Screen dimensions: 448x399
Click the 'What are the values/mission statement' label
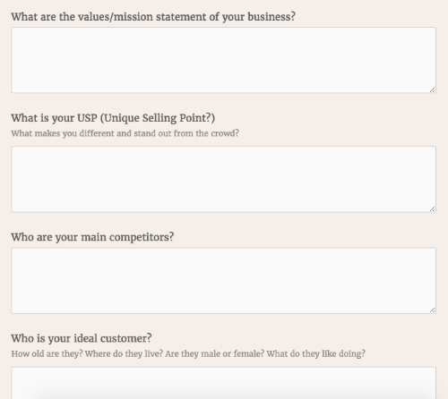(153, 17)
